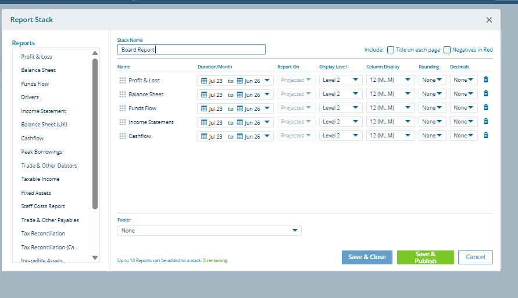Click into the Stack Name field

(191, 49)
